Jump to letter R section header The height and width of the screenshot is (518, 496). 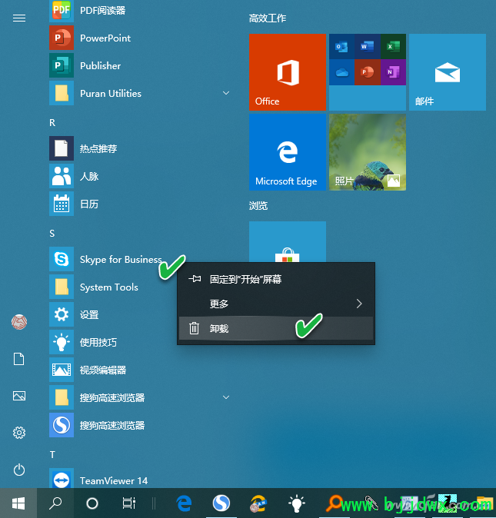click(52, 123)
